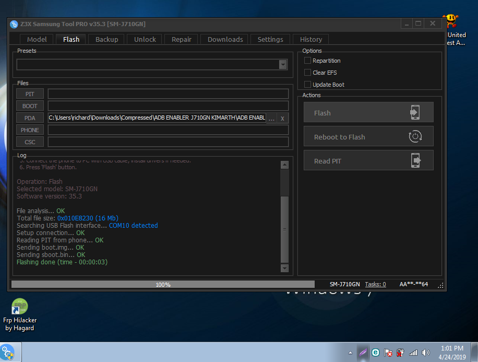
Task: Show hidden tray icons arrow
Action: (x=350, y=353)
